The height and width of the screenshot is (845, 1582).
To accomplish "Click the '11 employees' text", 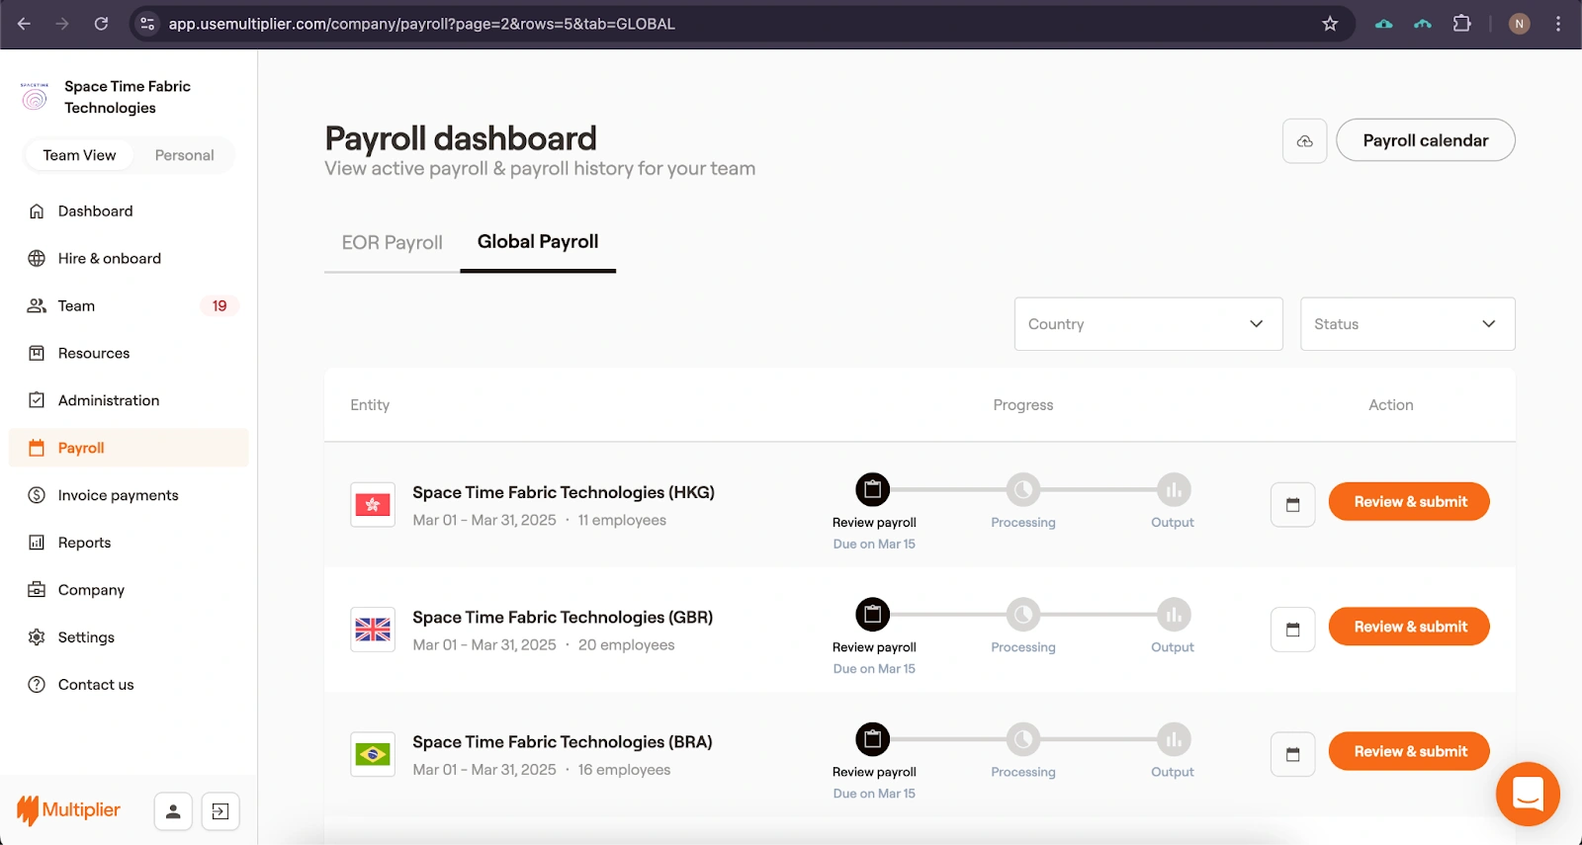I will 622,521.
